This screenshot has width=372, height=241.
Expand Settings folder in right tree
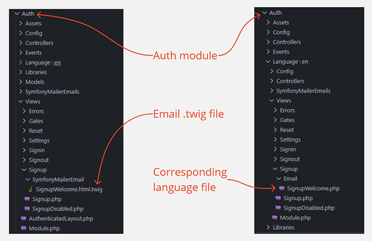[x=275, y=139]
